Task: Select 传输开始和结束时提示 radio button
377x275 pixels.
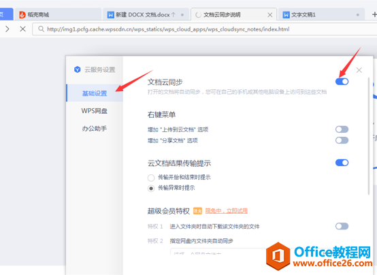Action: (x=151, y=178)
